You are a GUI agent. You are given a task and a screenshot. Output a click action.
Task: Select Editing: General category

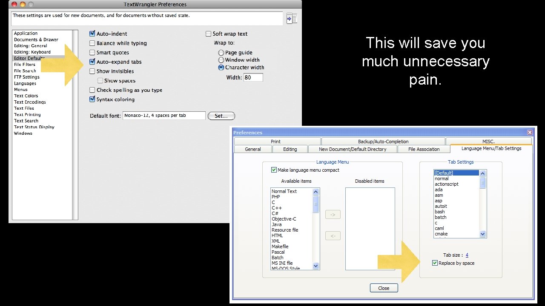tap(30, 46)
